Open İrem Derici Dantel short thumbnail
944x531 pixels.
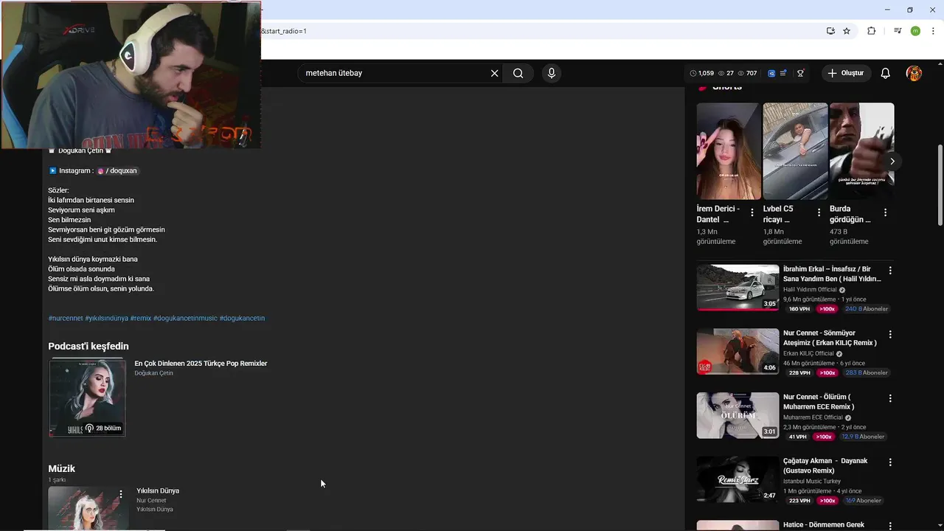728,151
